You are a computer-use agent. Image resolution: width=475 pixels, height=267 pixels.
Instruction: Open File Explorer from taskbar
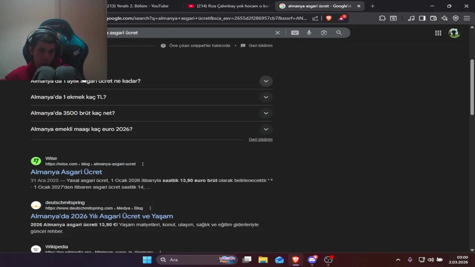click(263, 260)
